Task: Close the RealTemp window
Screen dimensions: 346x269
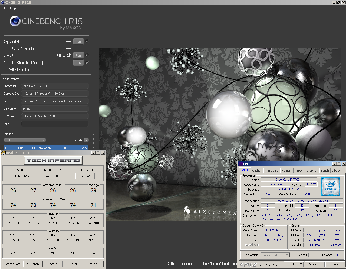Action: (x=103, y=153)
